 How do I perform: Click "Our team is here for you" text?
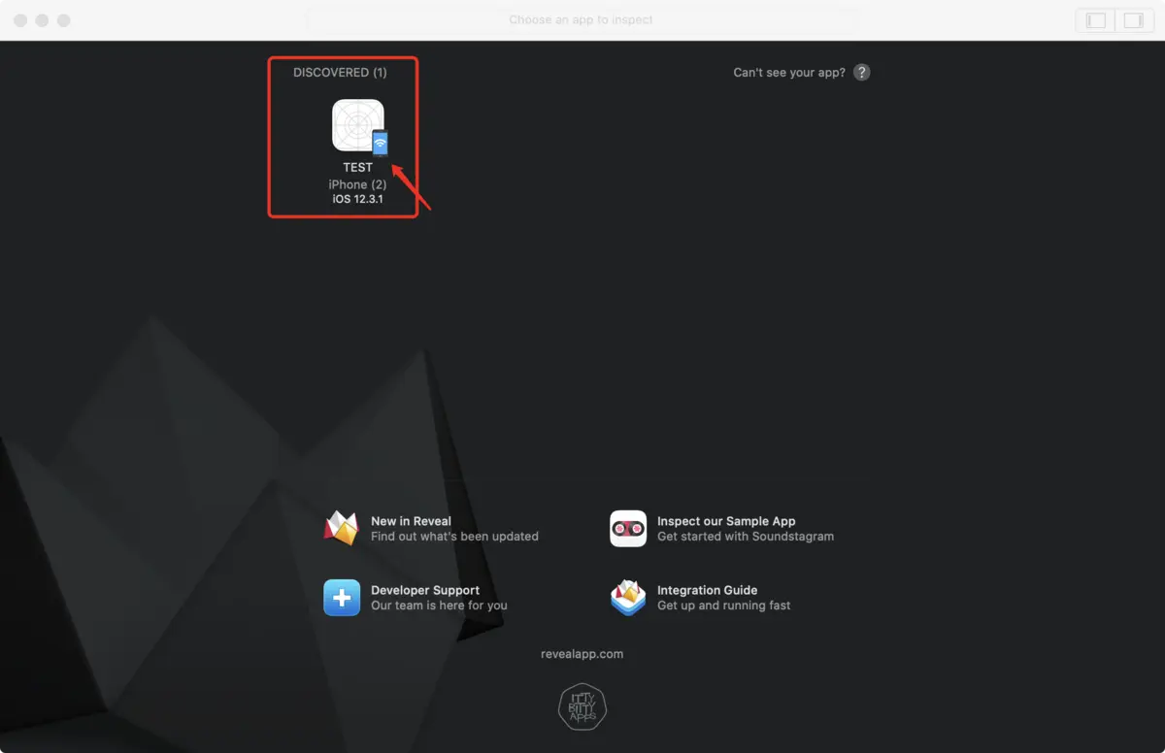pyautogui.click(x=439, y=606)
